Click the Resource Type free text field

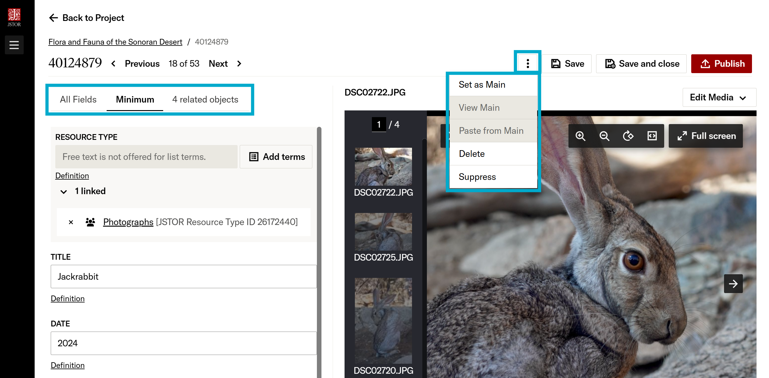point(146,157)
